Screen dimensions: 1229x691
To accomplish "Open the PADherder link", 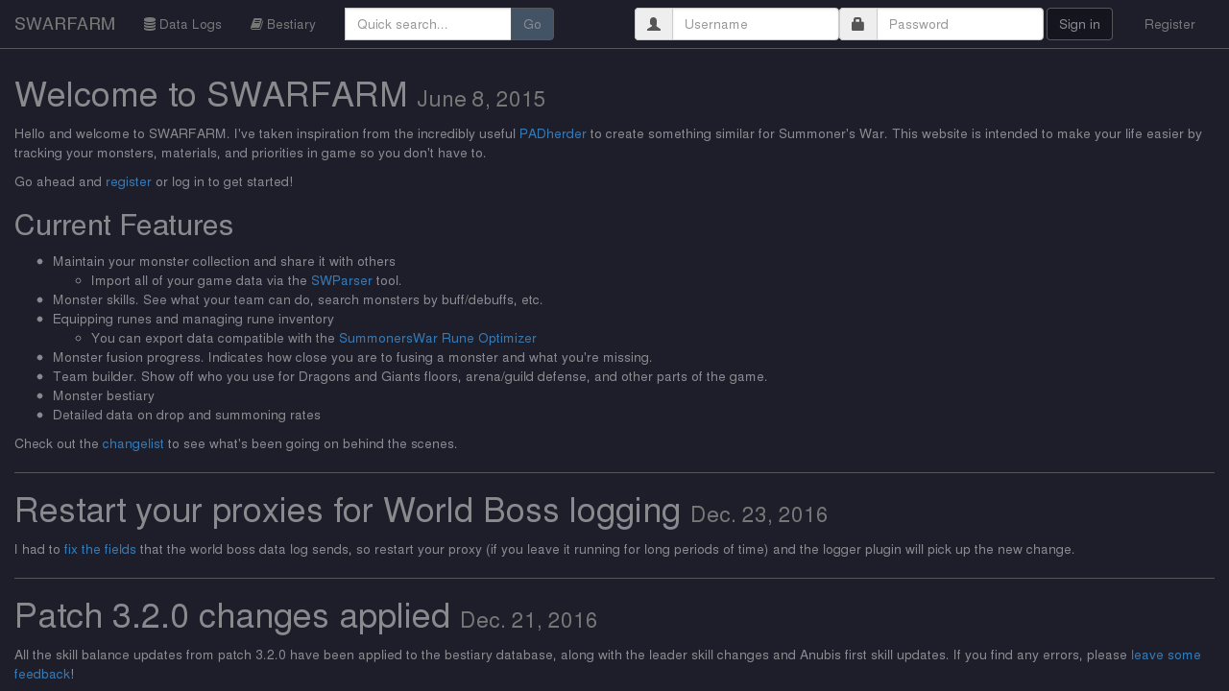I will click(553, 133).
